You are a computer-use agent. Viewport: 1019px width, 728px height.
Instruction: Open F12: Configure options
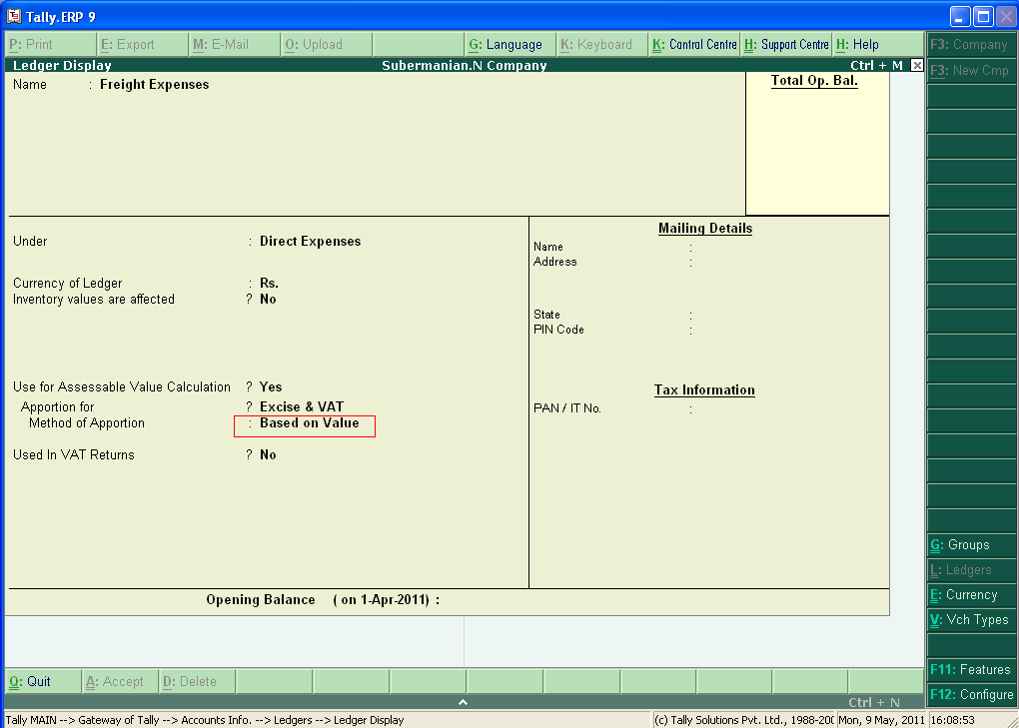[970, 695]
